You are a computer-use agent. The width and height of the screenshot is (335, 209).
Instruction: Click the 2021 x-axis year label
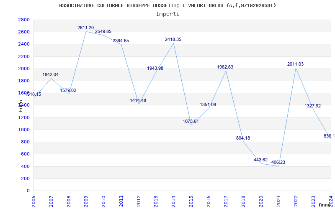click(x=278, y=201)
